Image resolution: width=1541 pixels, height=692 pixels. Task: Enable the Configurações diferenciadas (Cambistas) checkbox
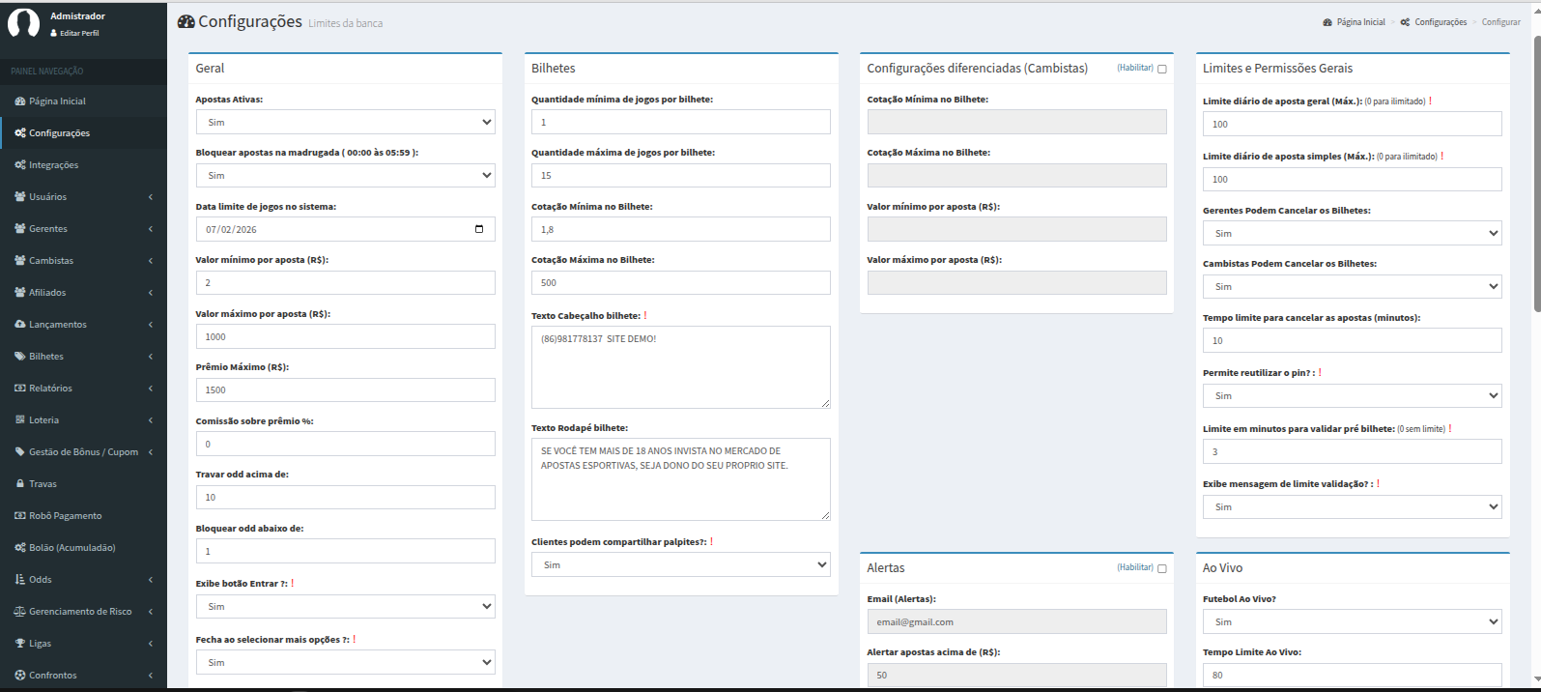pyautogui.click(x=1161, y=69)
